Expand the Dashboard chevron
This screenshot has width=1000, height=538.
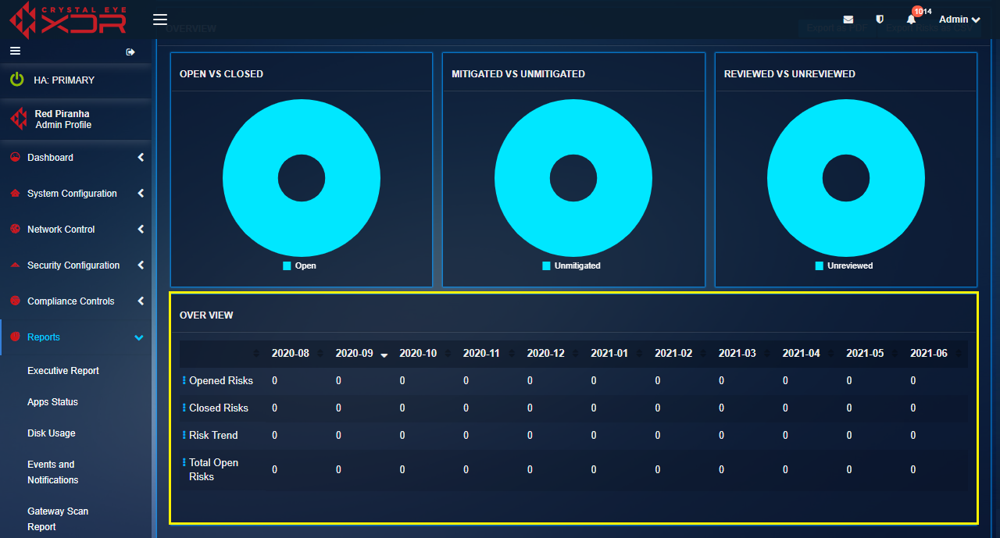pyautogui.click(x=141, y=158)
